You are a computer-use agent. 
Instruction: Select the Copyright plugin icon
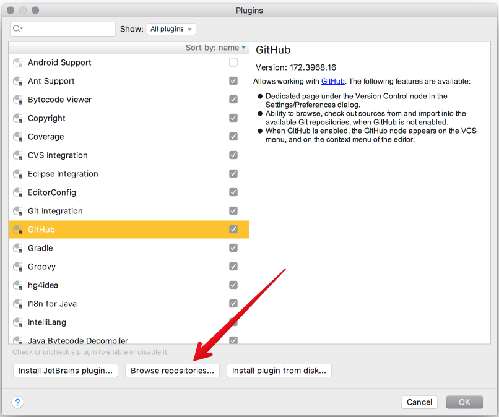coord(18,118)
